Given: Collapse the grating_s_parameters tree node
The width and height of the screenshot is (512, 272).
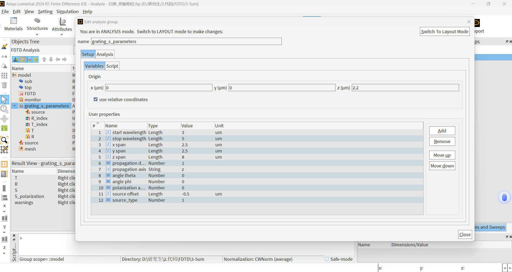Looking at the screenshot, I should pyautogui.click(x=14, y=106).
